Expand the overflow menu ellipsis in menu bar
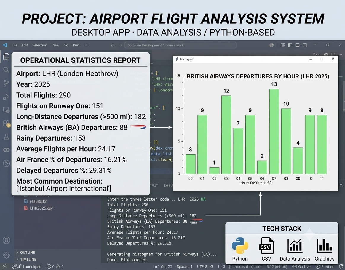Screen dimensions: 345x270 pyautogui.click(x=87, y=45)
